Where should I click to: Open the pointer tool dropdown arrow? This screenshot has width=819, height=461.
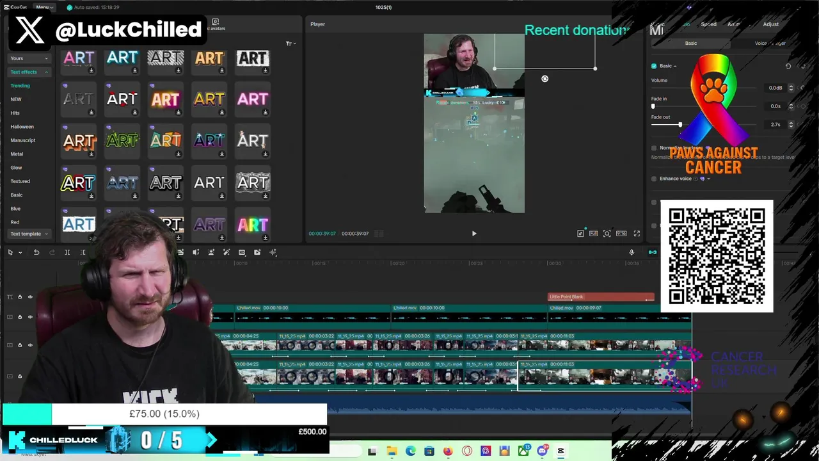[20, 252]
